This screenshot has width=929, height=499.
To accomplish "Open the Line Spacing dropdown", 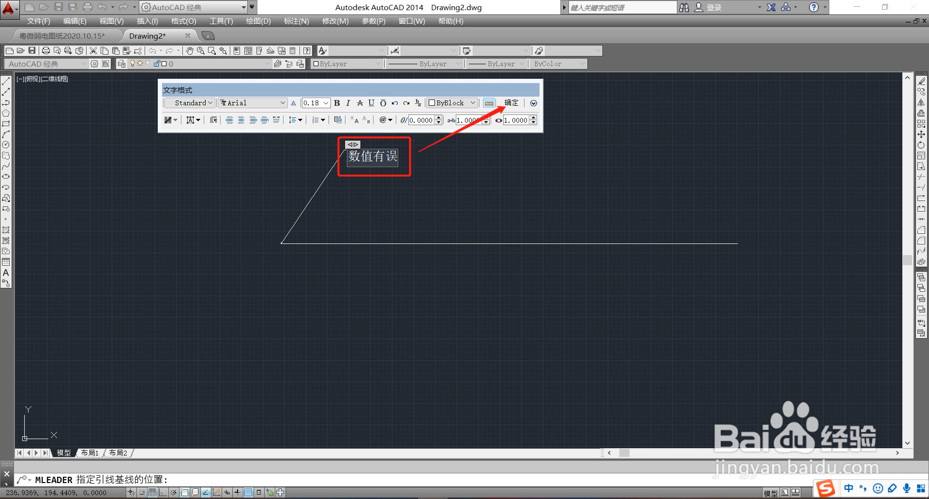I will (x=295, y=120).
